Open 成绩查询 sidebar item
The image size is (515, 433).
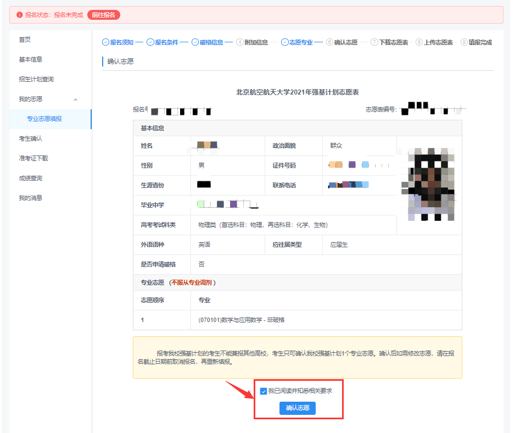[31, 178]
